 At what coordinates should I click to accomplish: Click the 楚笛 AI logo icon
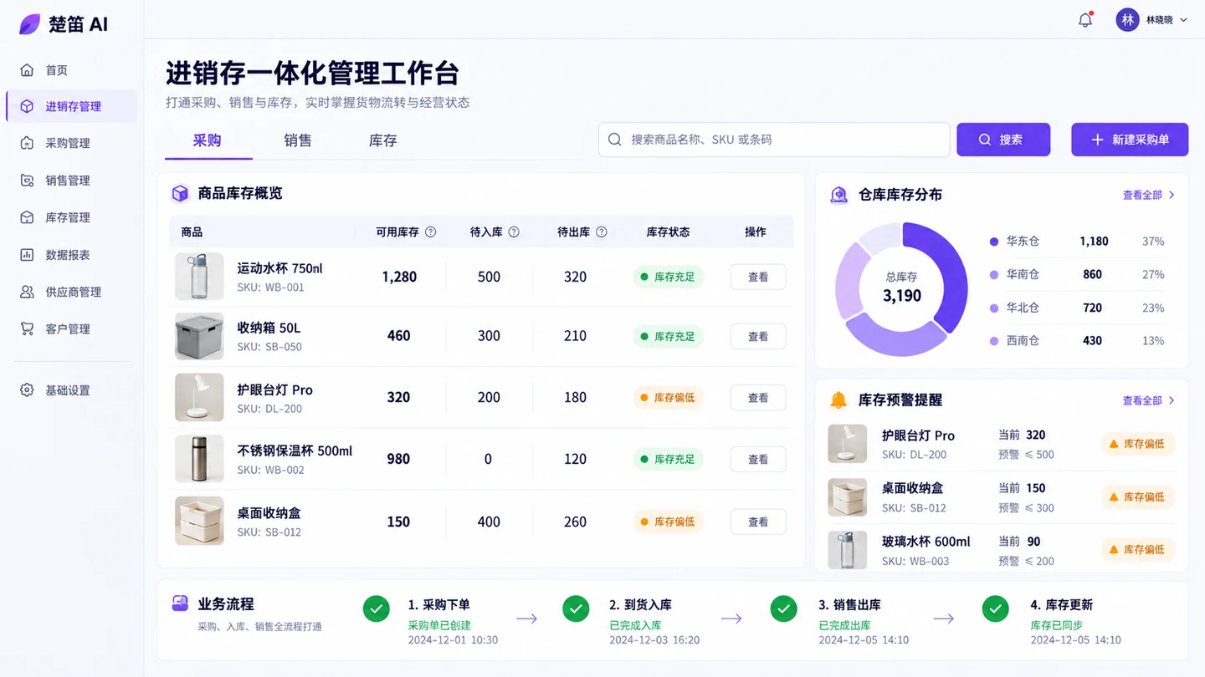click(29, 24)
